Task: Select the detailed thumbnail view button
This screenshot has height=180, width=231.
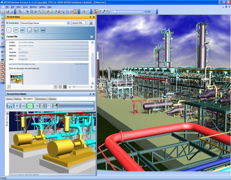Action: tap(65, 87)
